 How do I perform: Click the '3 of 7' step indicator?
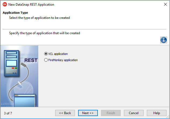(8, 113)
